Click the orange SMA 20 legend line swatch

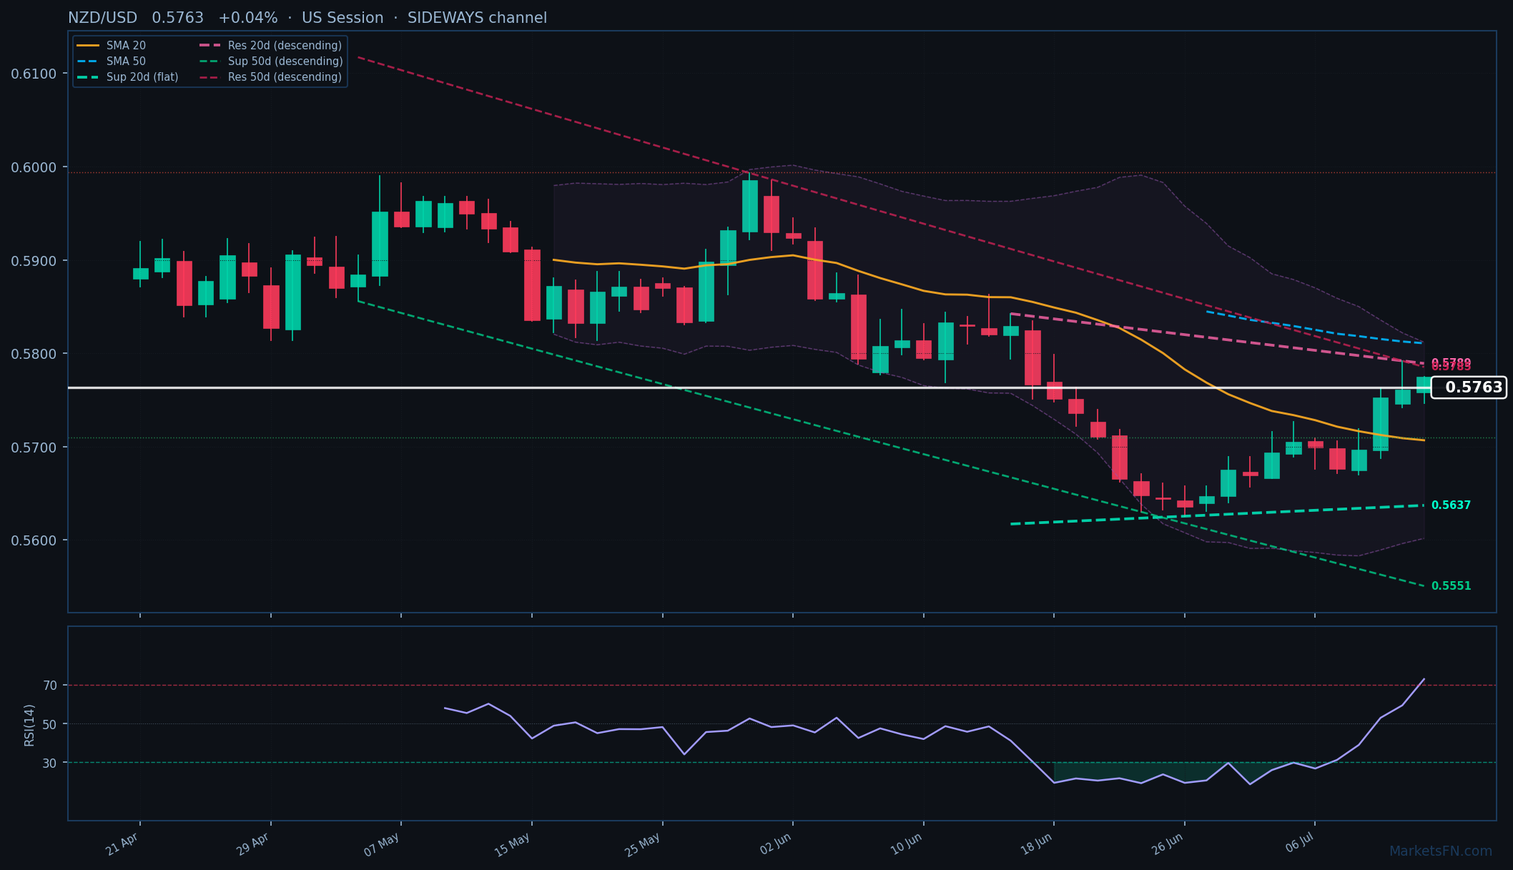[x=88, y=45]
